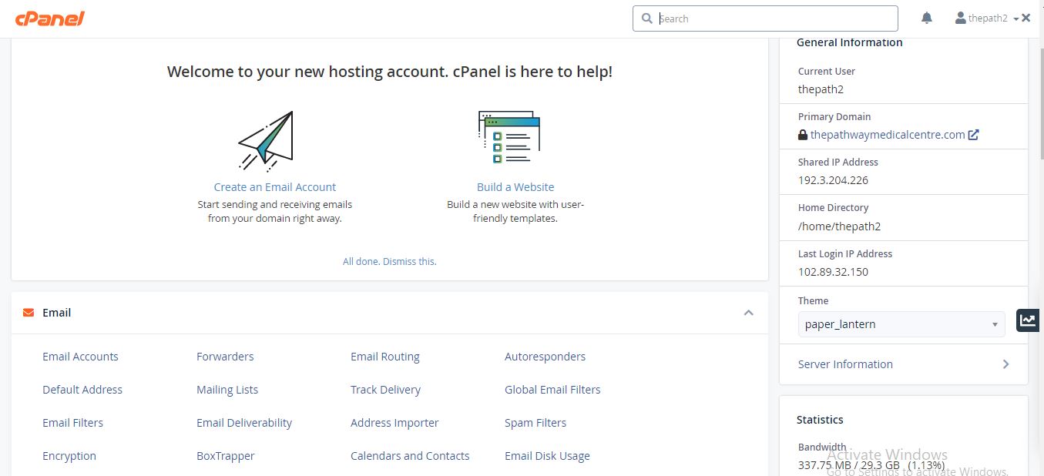This screenshot has height=476, width=1044.
Task: Click the Email section envelope icon
Action: [29, 313]
